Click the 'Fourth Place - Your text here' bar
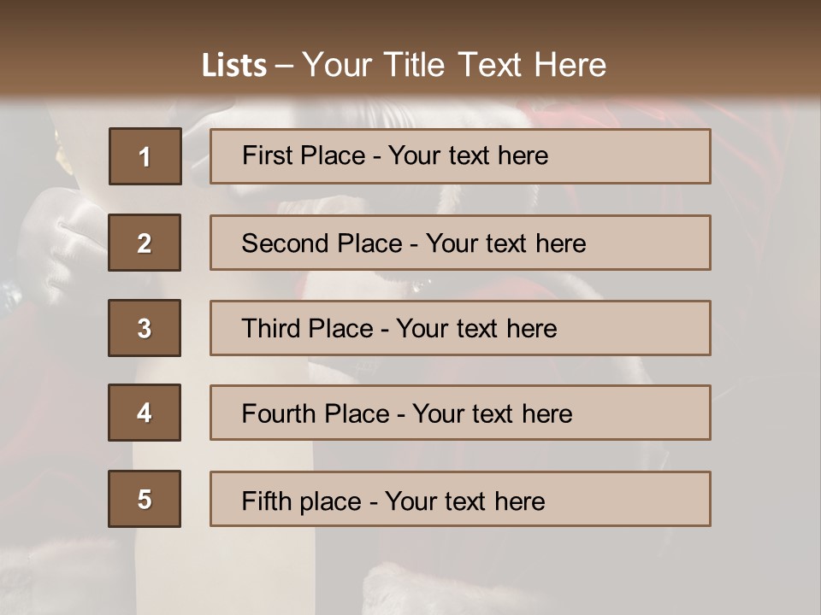Screen dimensions: 821x615 point(460,413)
